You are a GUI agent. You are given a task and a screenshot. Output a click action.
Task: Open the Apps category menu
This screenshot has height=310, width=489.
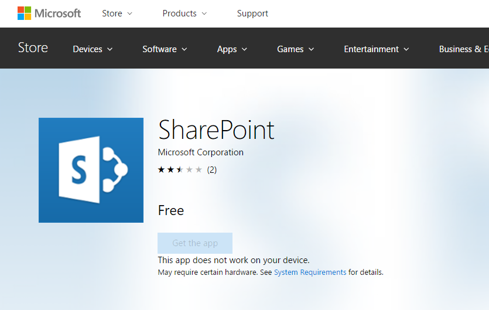pyautogui.click(x=232, y=49)
